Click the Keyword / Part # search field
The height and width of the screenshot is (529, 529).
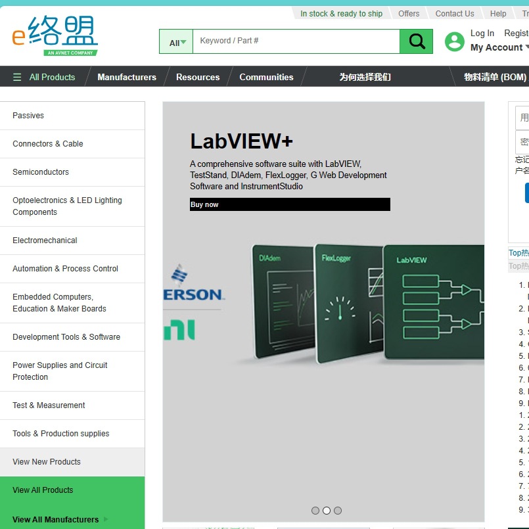pos(296,41)
